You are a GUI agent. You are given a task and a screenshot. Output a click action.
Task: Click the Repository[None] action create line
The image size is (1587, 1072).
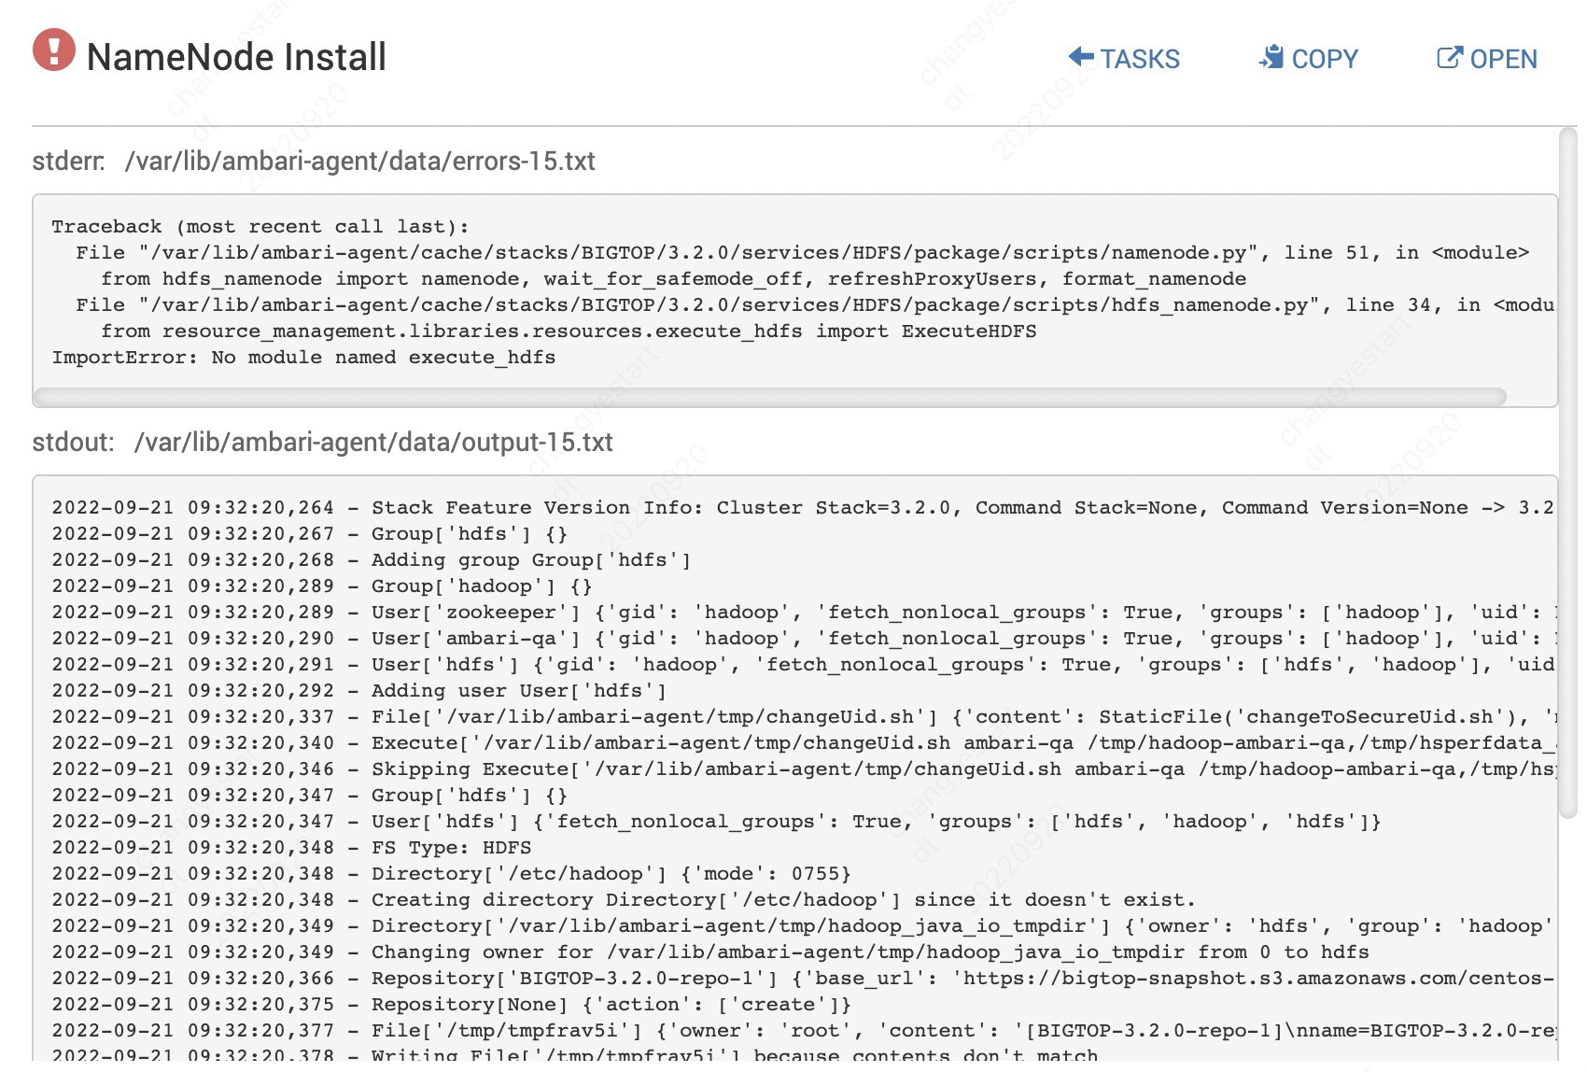point(452,1005)
